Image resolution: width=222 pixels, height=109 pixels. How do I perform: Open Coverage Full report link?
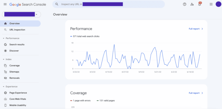194,93
